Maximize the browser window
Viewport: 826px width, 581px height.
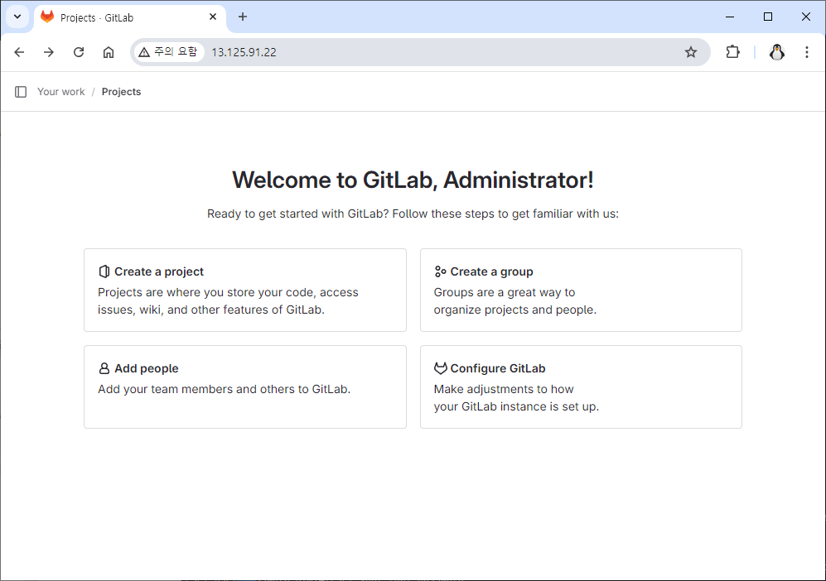(768, 17)
